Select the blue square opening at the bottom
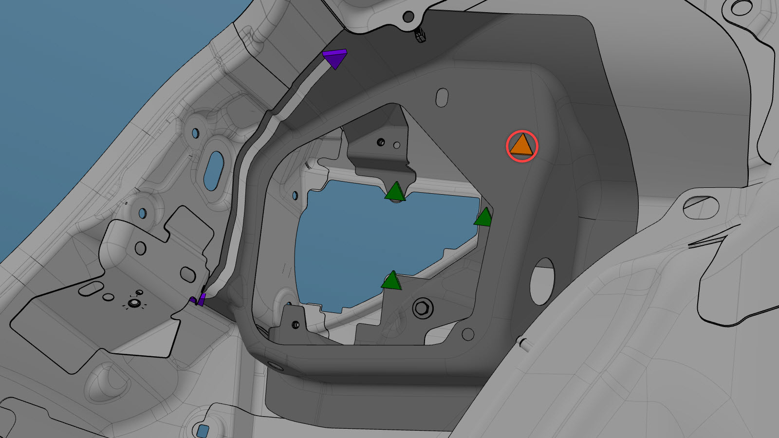 203,431
